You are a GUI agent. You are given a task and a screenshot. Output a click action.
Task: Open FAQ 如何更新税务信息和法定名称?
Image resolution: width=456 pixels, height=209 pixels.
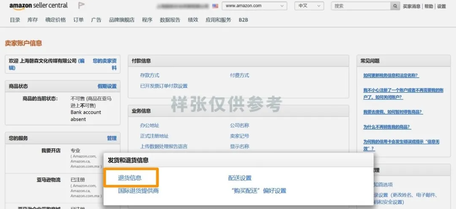[x=391, y=75]
